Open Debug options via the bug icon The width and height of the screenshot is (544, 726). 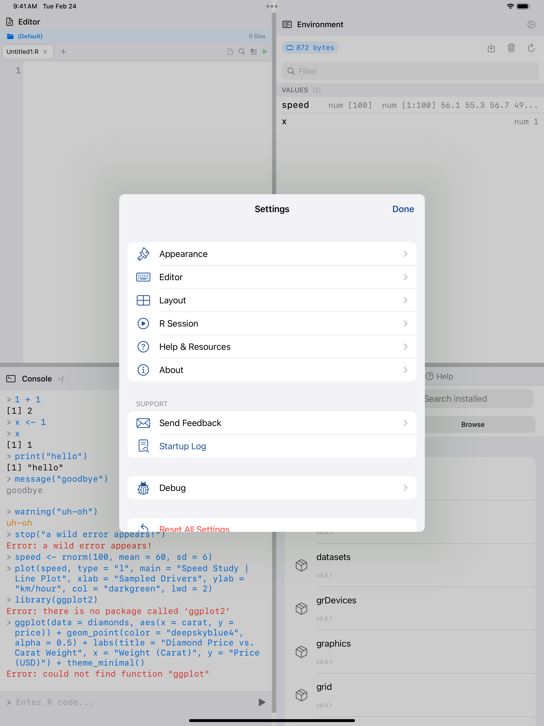pyautogui.click(x=143, y=488)
